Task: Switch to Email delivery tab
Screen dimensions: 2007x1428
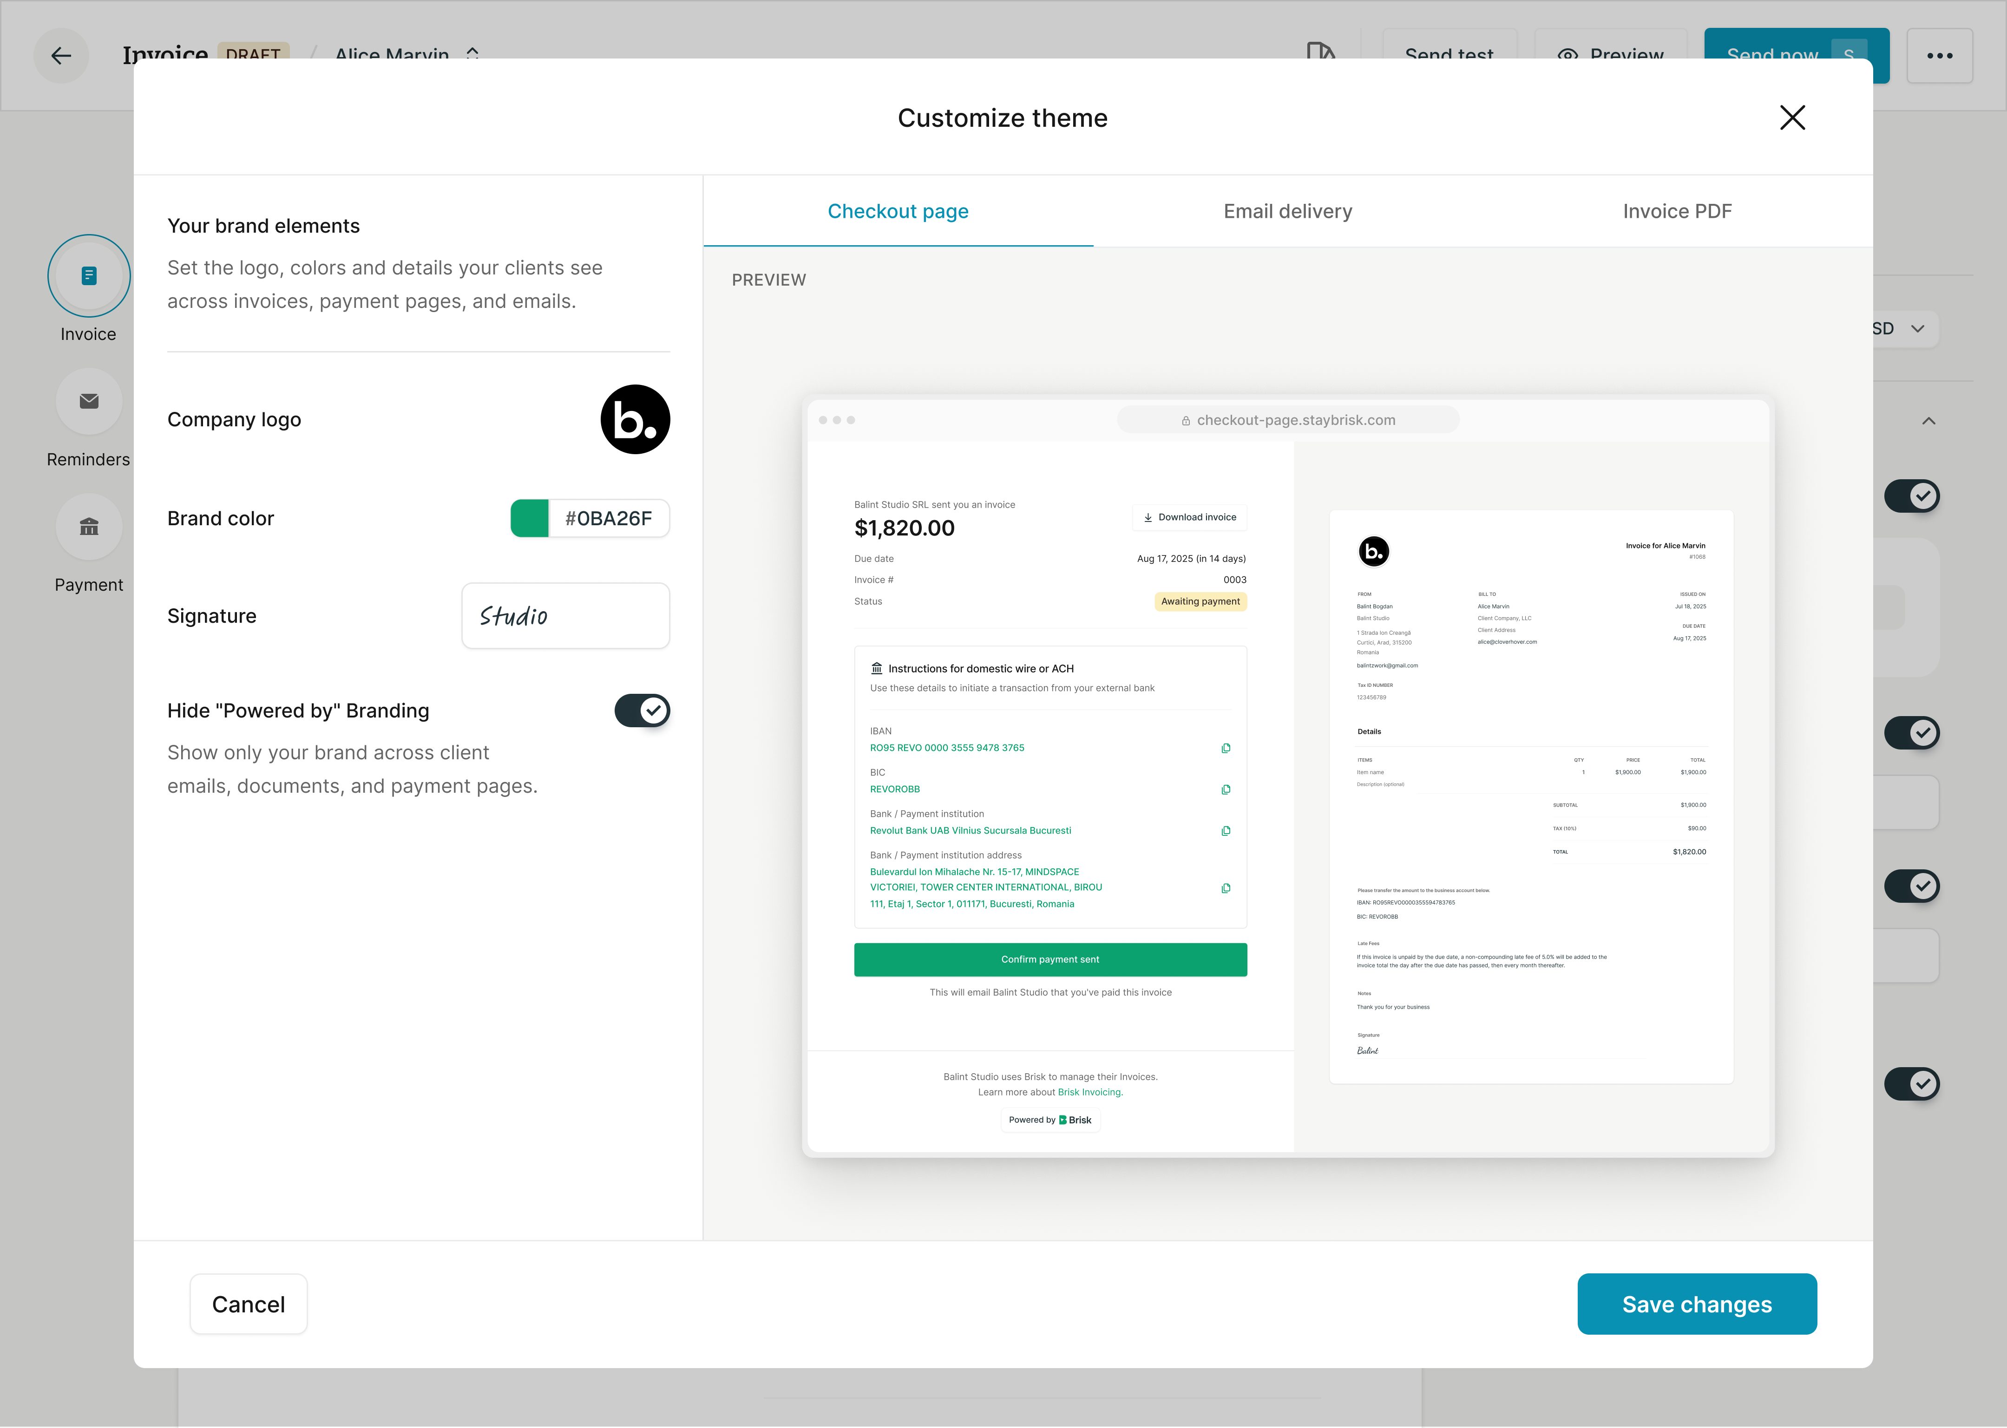Action: 1287,211
